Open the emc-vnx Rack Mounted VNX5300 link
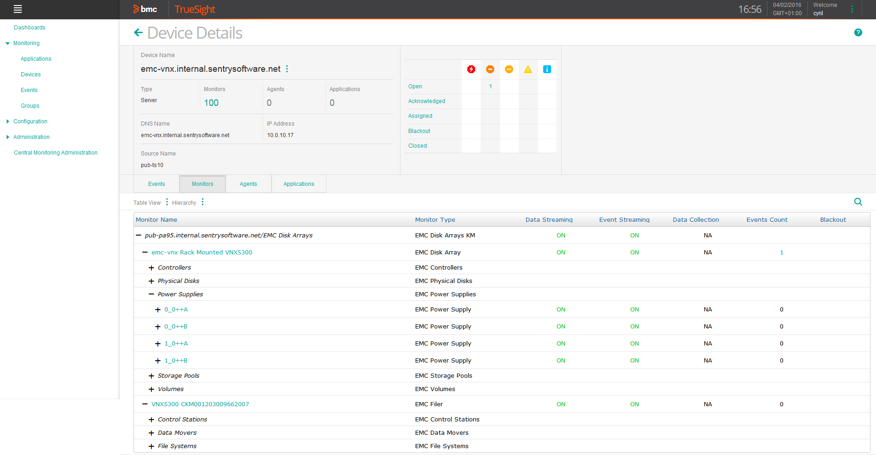The width and height of the screenshot is (876, 455). tap(202, 252)
